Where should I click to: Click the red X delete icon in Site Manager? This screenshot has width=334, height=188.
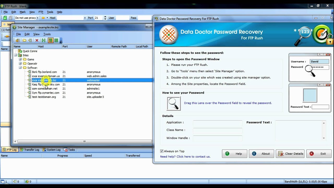(x=37, y=40)
